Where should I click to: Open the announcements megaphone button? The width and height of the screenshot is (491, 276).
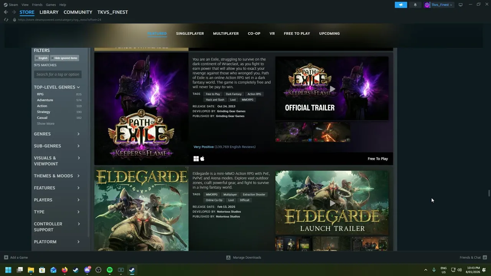[x=401, y=5]
